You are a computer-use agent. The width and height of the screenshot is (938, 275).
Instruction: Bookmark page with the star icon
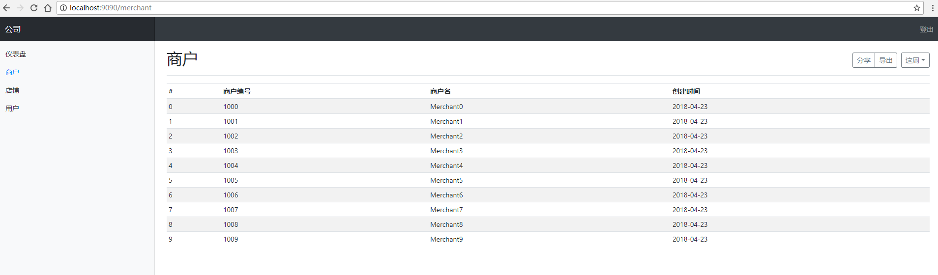coord(916,8)
